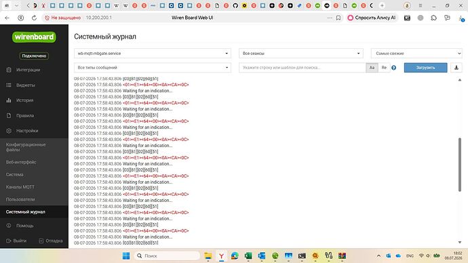Click the Помощь info icon
This screenshot has width=468, height=263.
click(9, 226)
